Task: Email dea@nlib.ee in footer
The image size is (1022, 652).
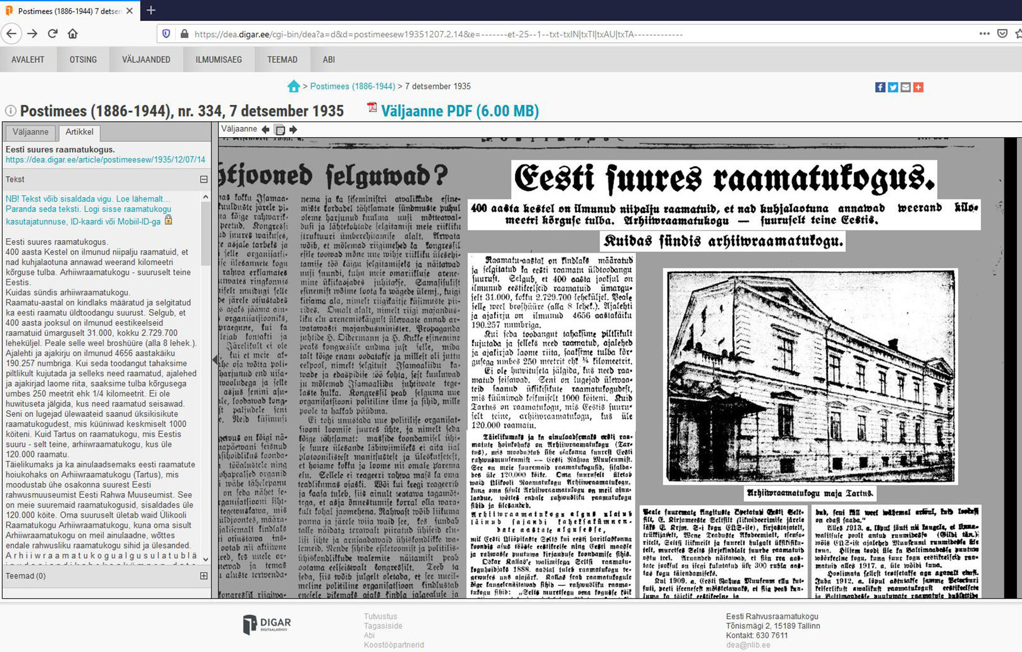Action: [x=748, y=645]
